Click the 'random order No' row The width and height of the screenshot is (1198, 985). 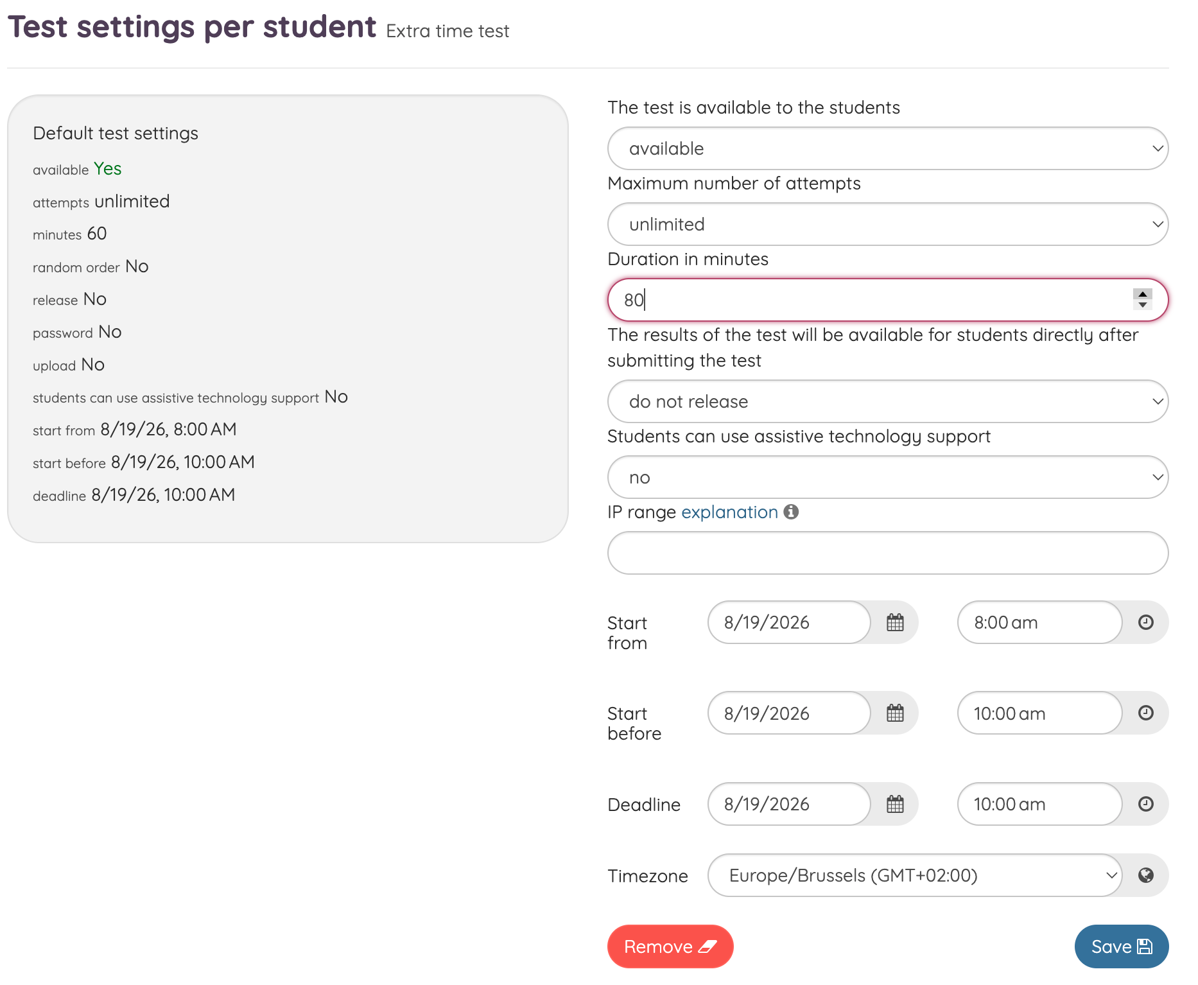click(x=91, y=266)
